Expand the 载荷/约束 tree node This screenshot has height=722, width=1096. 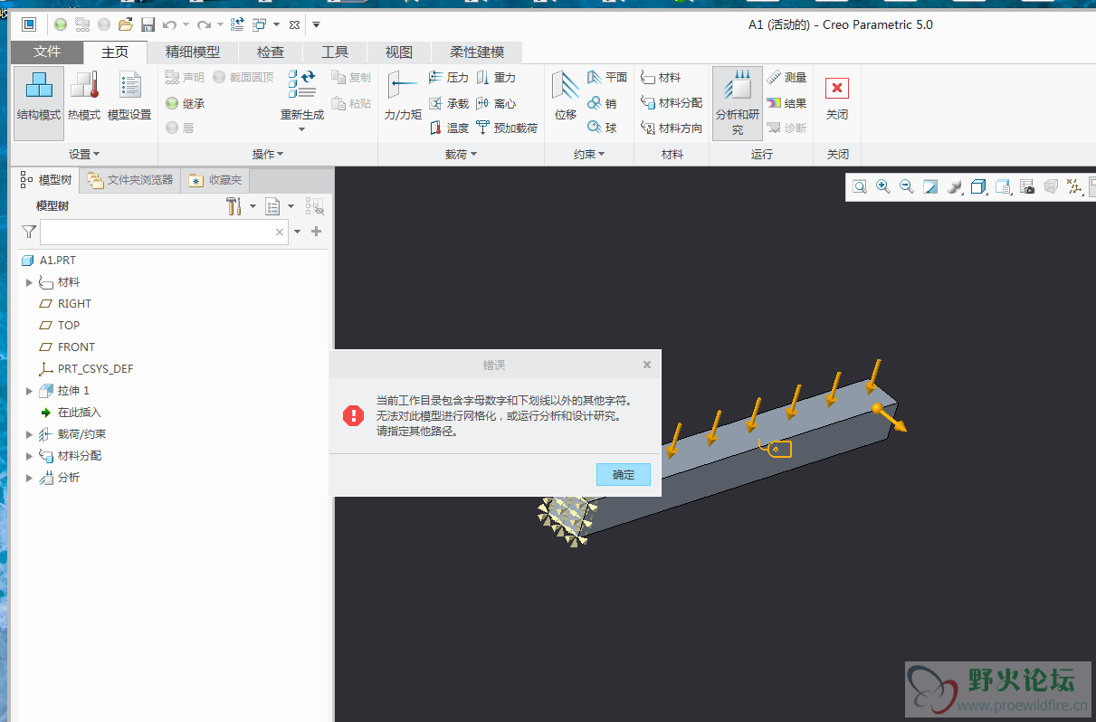[x=29, y=434]
